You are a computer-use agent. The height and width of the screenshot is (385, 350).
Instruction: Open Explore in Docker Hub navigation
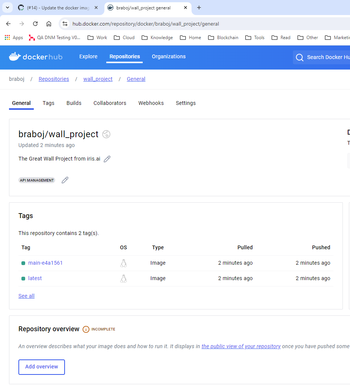click(88, 56)
